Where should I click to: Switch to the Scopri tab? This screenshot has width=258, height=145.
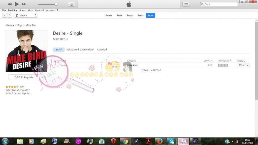[x=130, y=15]
